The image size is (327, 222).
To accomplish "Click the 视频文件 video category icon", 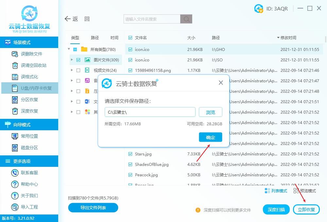I will [87, 70].
